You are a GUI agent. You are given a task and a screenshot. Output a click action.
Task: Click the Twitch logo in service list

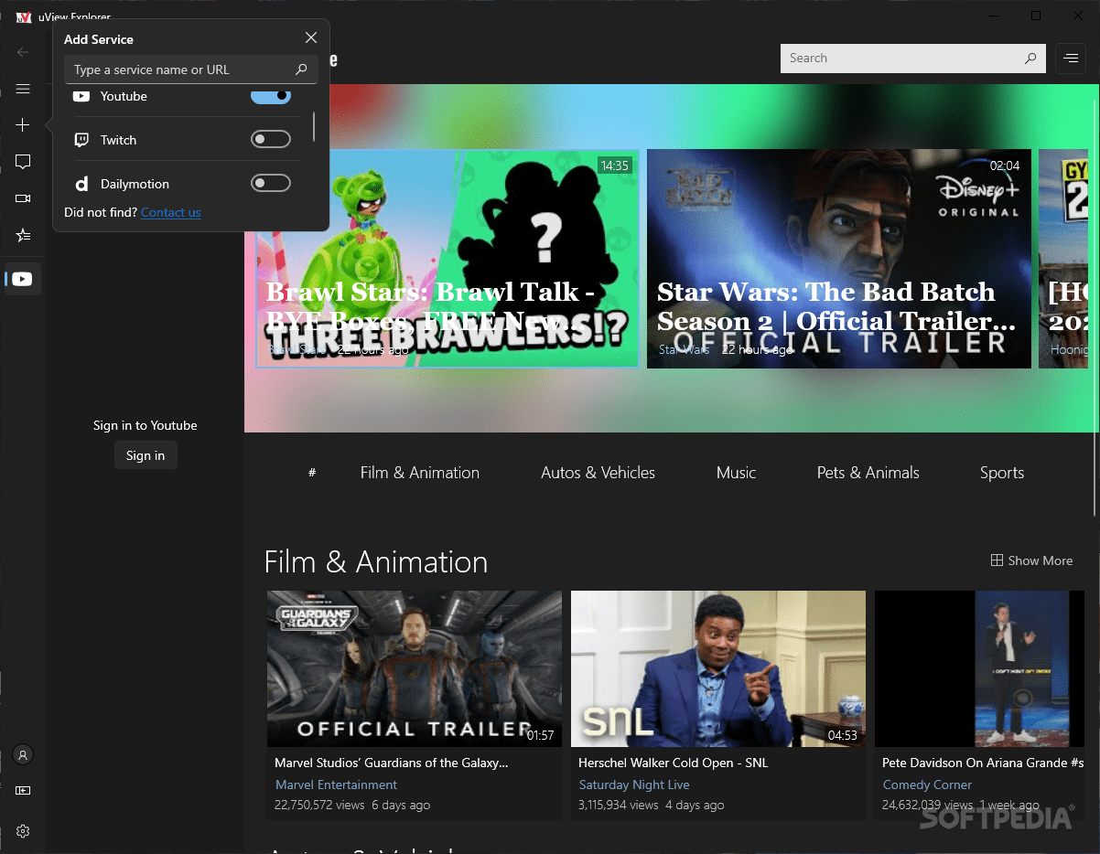tap(81, 140)
